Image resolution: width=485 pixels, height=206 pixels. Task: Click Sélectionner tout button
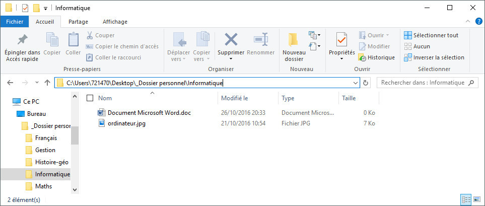(x=431, y=35)
